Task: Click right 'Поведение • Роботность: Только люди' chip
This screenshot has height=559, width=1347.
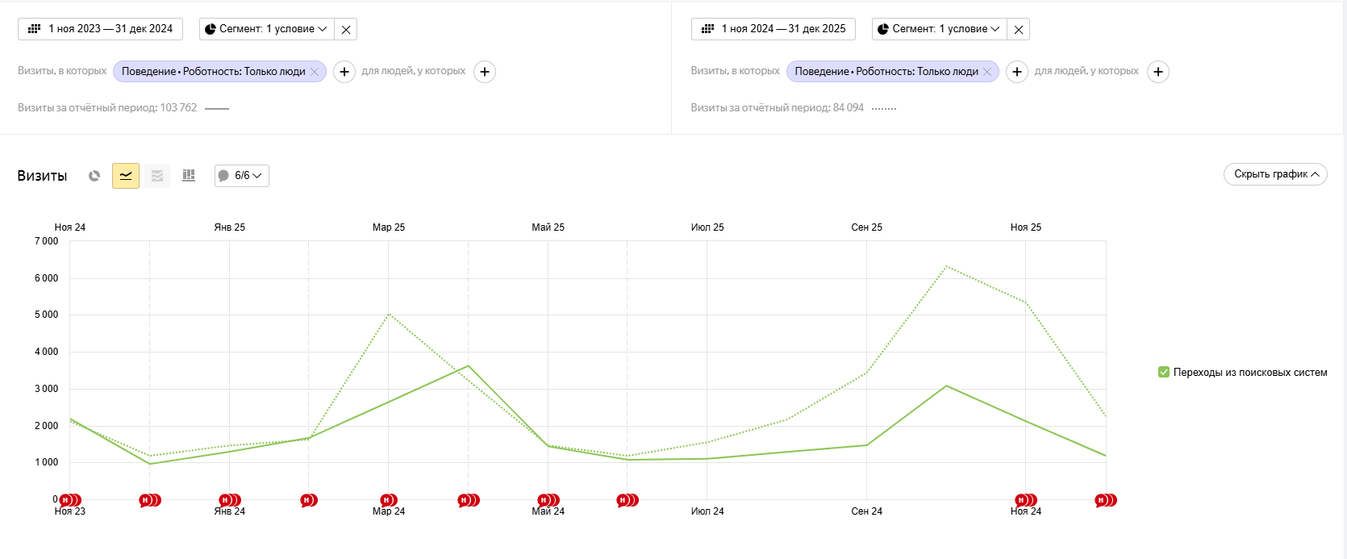Action: [x=886, y=72]
